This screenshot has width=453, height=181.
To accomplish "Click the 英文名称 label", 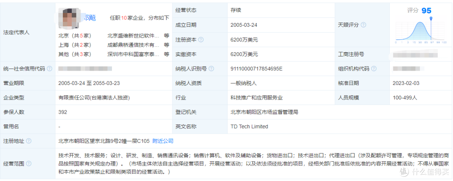I will [186, 127].
